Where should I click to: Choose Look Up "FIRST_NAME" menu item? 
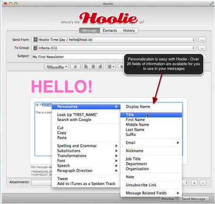pos(86,115)
